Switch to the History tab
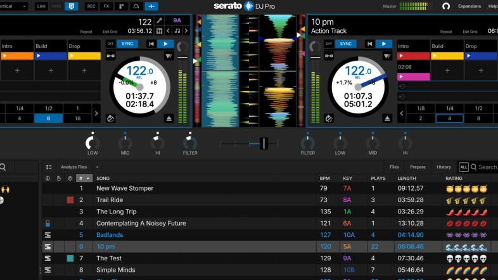 click(444, 167)
